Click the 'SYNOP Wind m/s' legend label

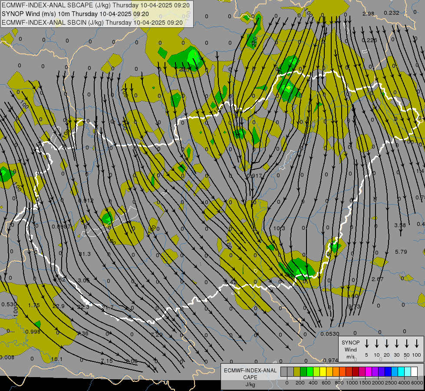pos(350,349)
